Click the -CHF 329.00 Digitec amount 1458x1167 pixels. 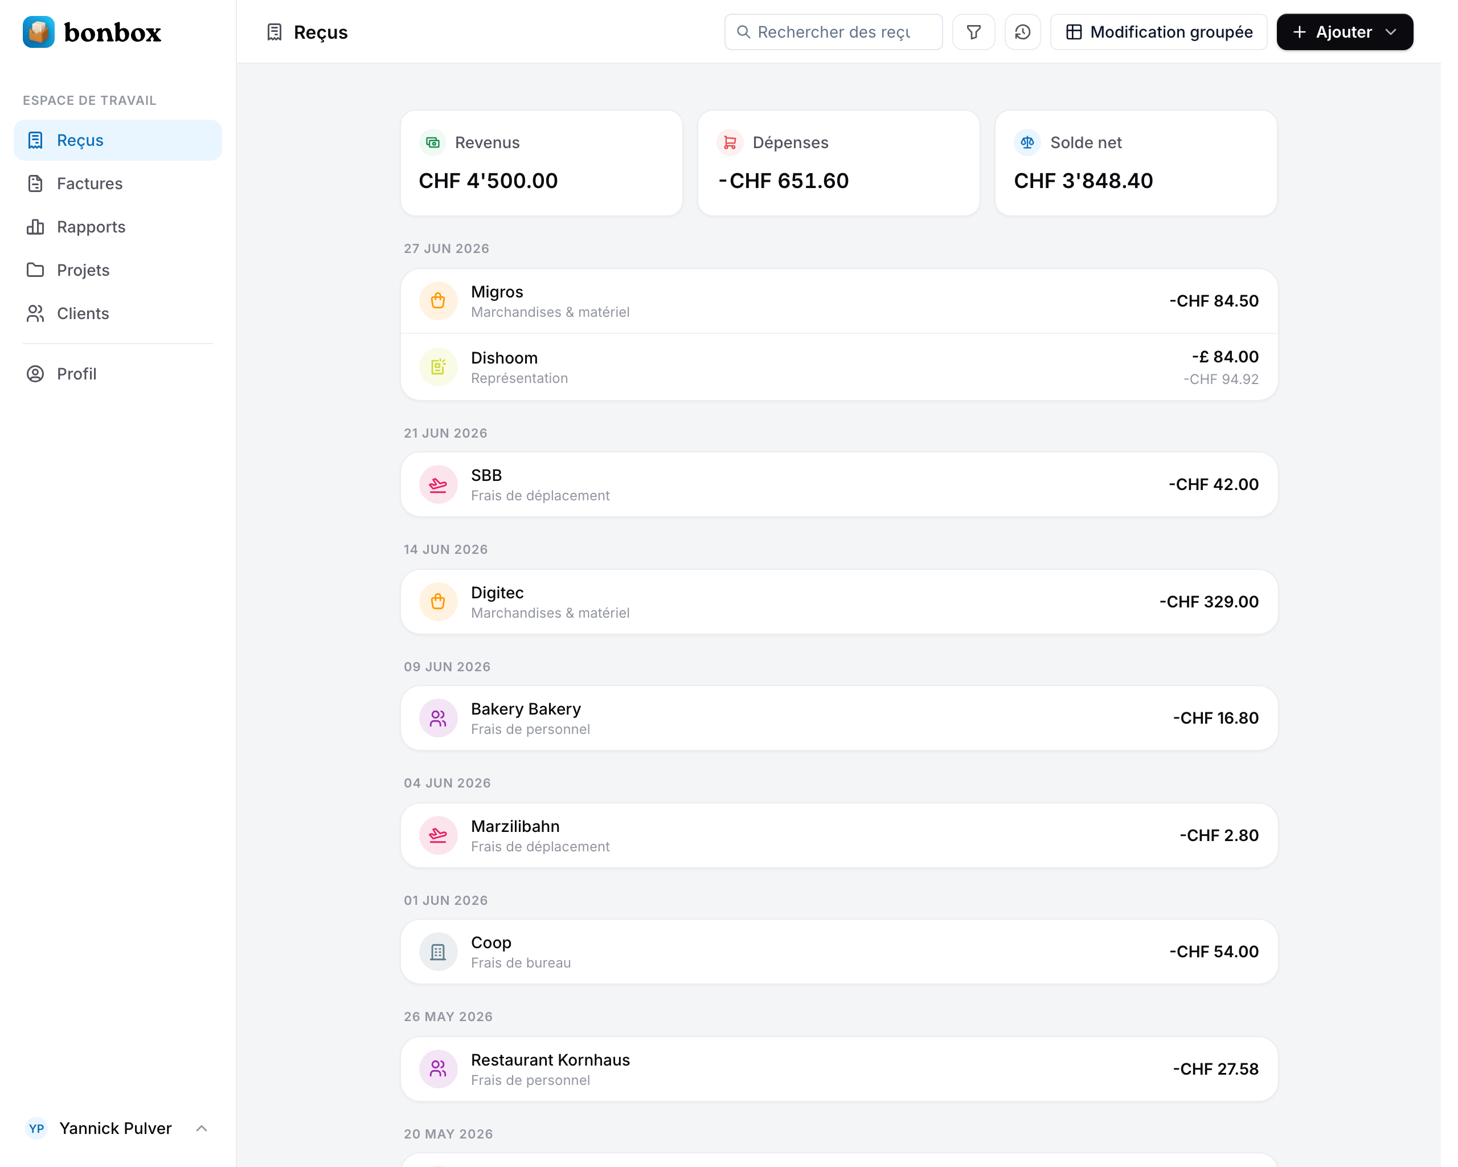pyautogui.click(x=1209, y=601)
